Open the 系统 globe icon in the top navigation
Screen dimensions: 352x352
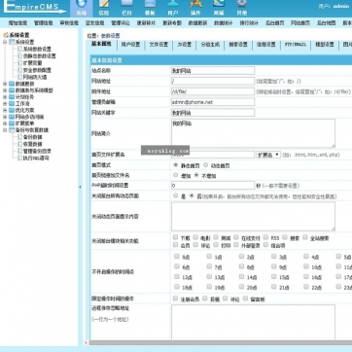[82, 4]
